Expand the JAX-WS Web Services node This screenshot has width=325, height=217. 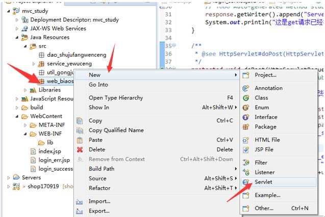(x=17, y=29)
